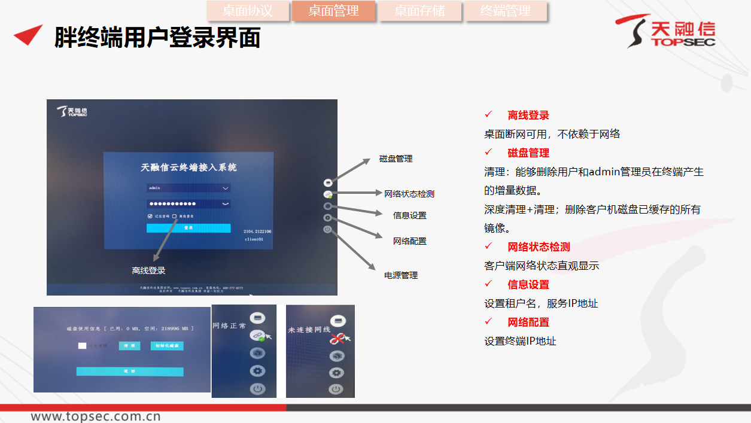This screenshot has height=423, width=751.
Task: Click the red 网络配置 heading in feature list
Action: pyautogui.click(x=528, y=322)
